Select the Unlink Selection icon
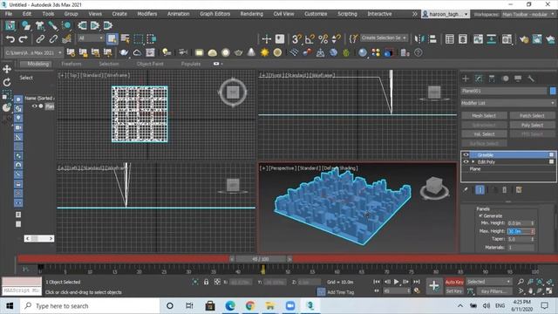Screen dimensions: 558x314 pyautogui.click(x=53, y=38)
